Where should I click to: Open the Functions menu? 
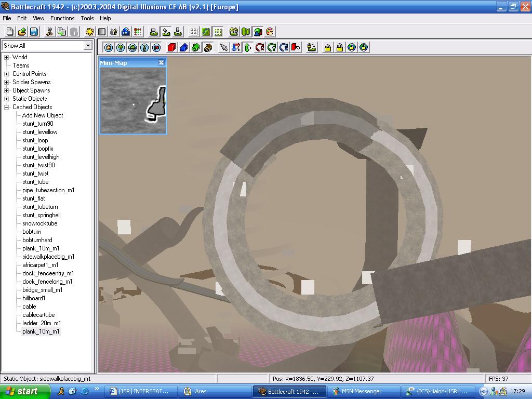click(x=62, y=18)
